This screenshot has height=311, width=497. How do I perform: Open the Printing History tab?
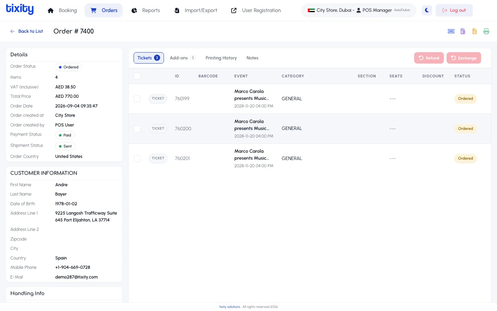click(x=221, y=58)
